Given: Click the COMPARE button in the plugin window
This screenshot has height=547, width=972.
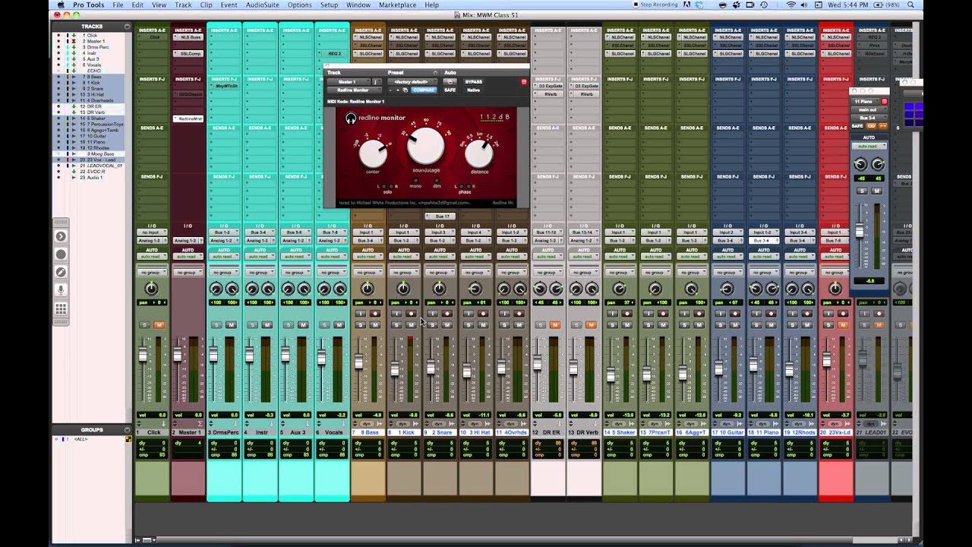Looking at the screenshot, I should click(x=424, y=90).
